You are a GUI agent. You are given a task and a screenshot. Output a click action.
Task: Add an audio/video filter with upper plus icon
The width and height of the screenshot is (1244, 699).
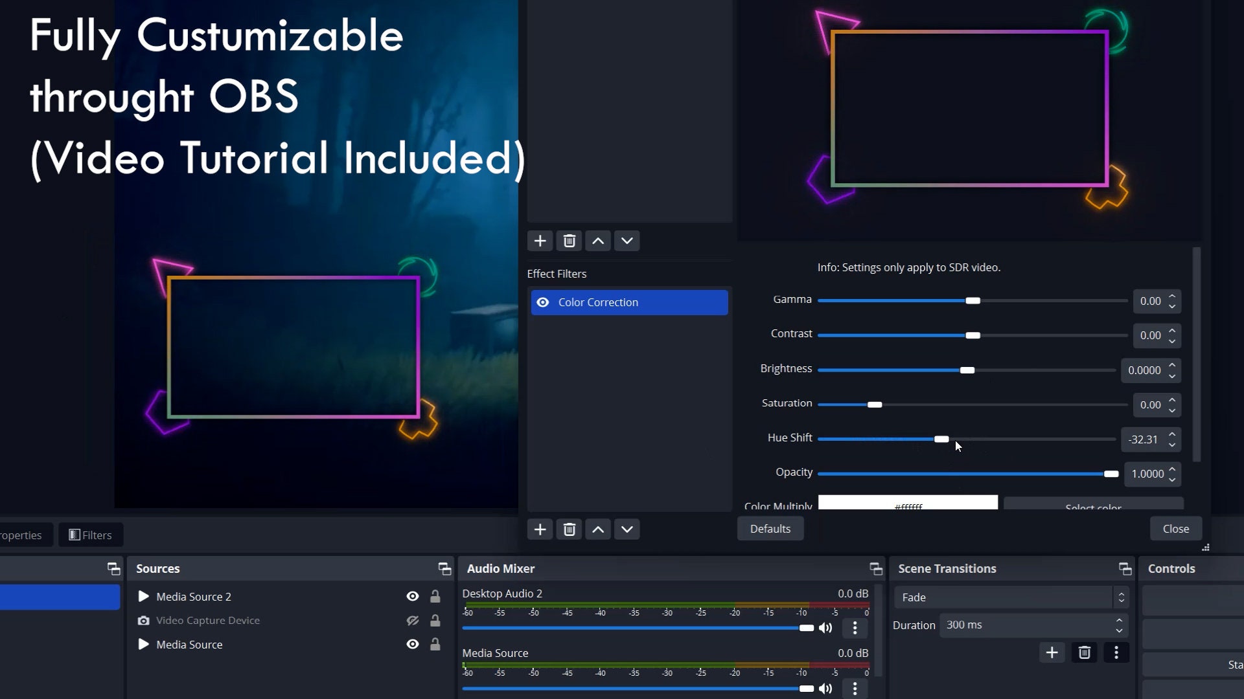tap(540, 241)
